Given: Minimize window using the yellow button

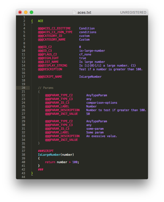Looking at the screenshot, I should [26, 12].
